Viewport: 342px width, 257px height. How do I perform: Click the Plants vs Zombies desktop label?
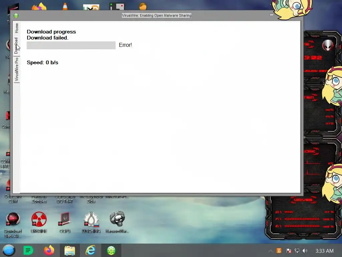39,199
